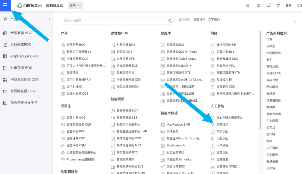The height and width of the screenshot is (174, 302).
Task: Select 安全 in 产品类别检索 list
Action: (269, 59)
